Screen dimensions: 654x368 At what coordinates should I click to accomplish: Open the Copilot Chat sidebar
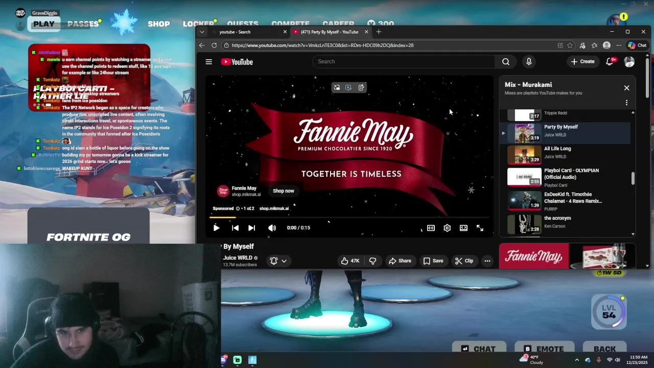point(637,45)
